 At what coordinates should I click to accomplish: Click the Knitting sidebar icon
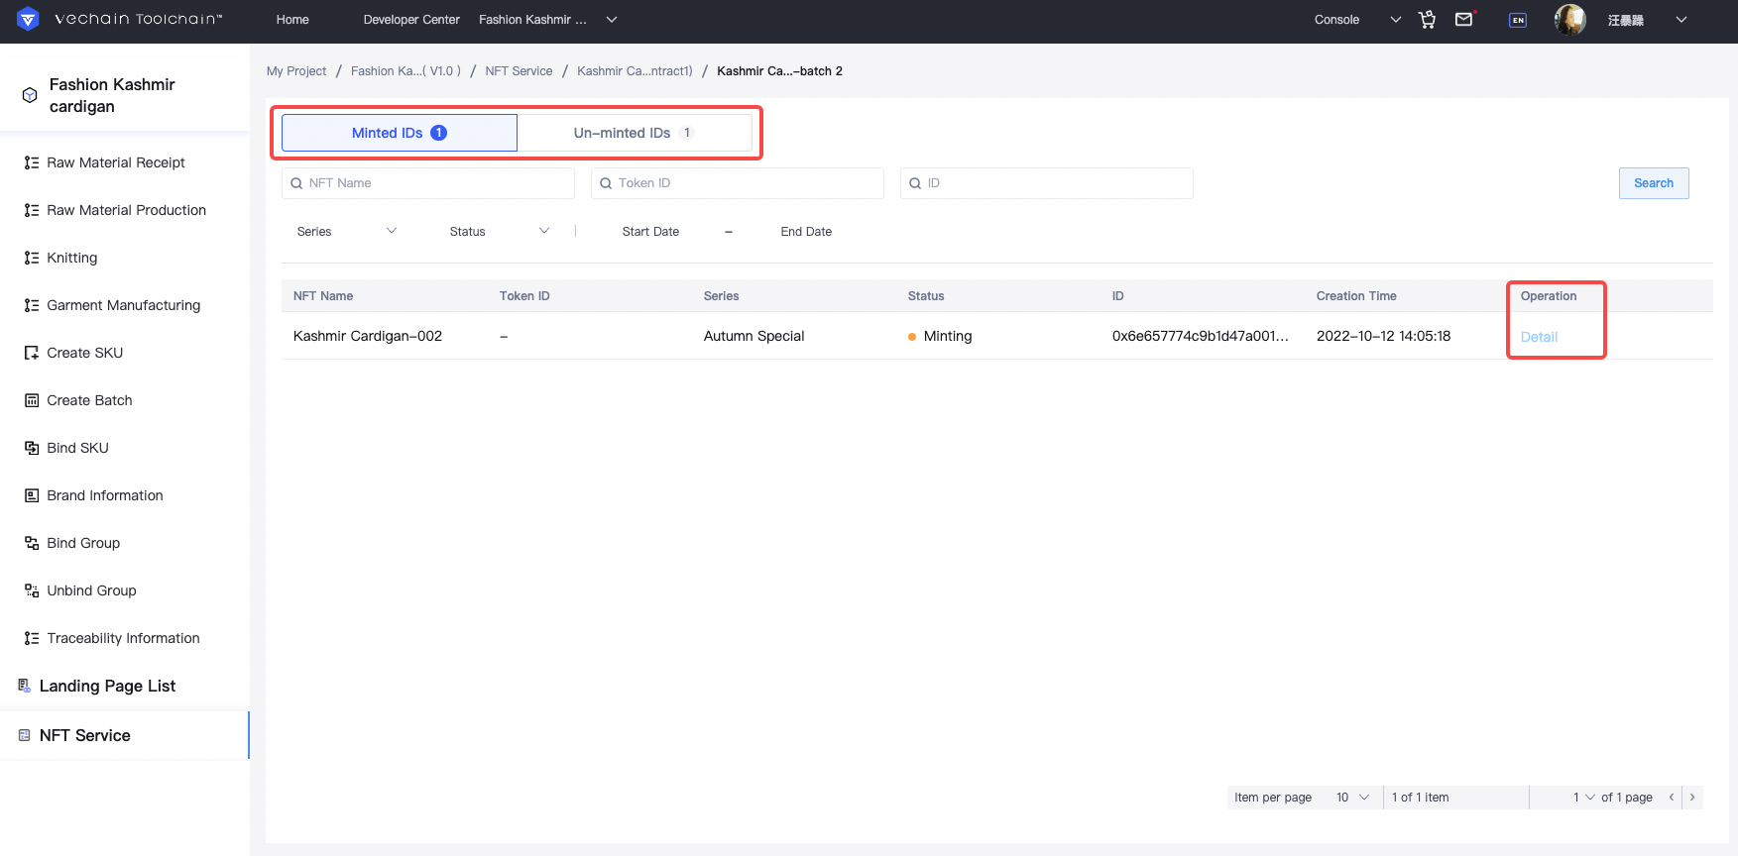pos(32,258)
